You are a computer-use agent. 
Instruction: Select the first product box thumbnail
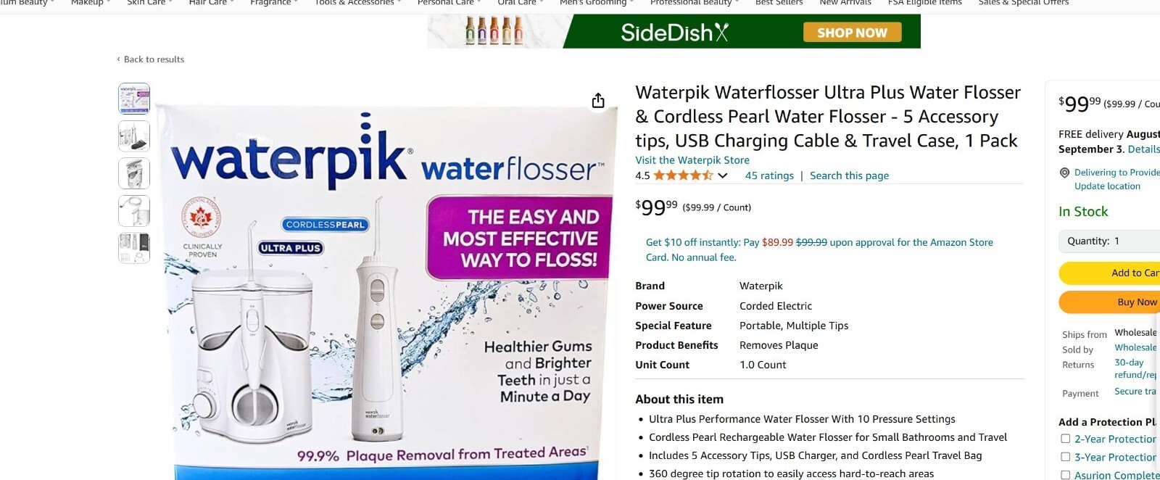134,99
